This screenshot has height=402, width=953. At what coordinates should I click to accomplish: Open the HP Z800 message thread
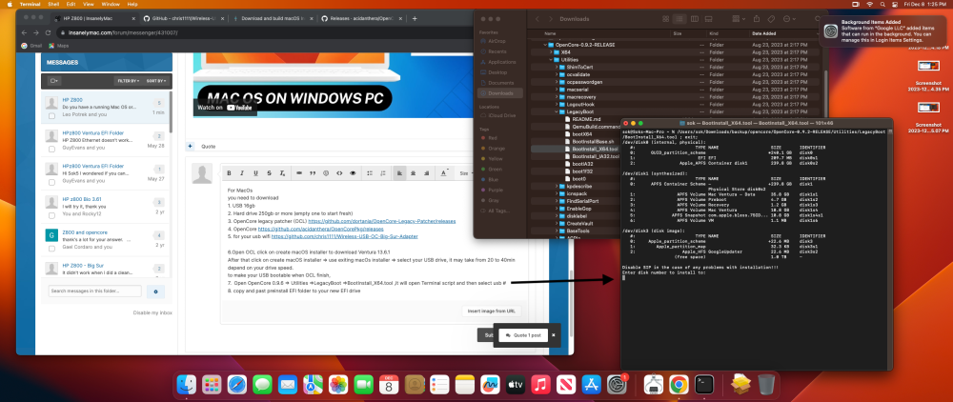coord(72,100)
